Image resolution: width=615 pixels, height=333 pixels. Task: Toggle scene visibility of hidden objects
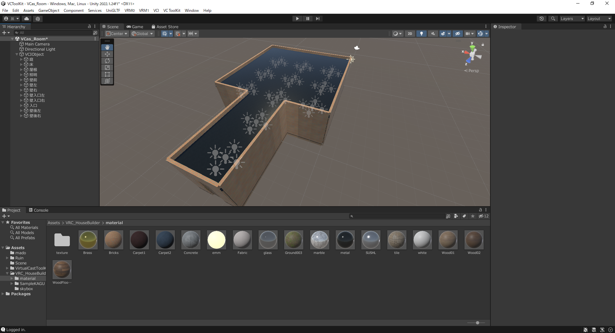click(458, 34)
